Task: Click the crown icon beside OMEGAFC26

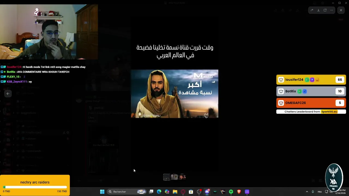Action: (x=281, y=103)
